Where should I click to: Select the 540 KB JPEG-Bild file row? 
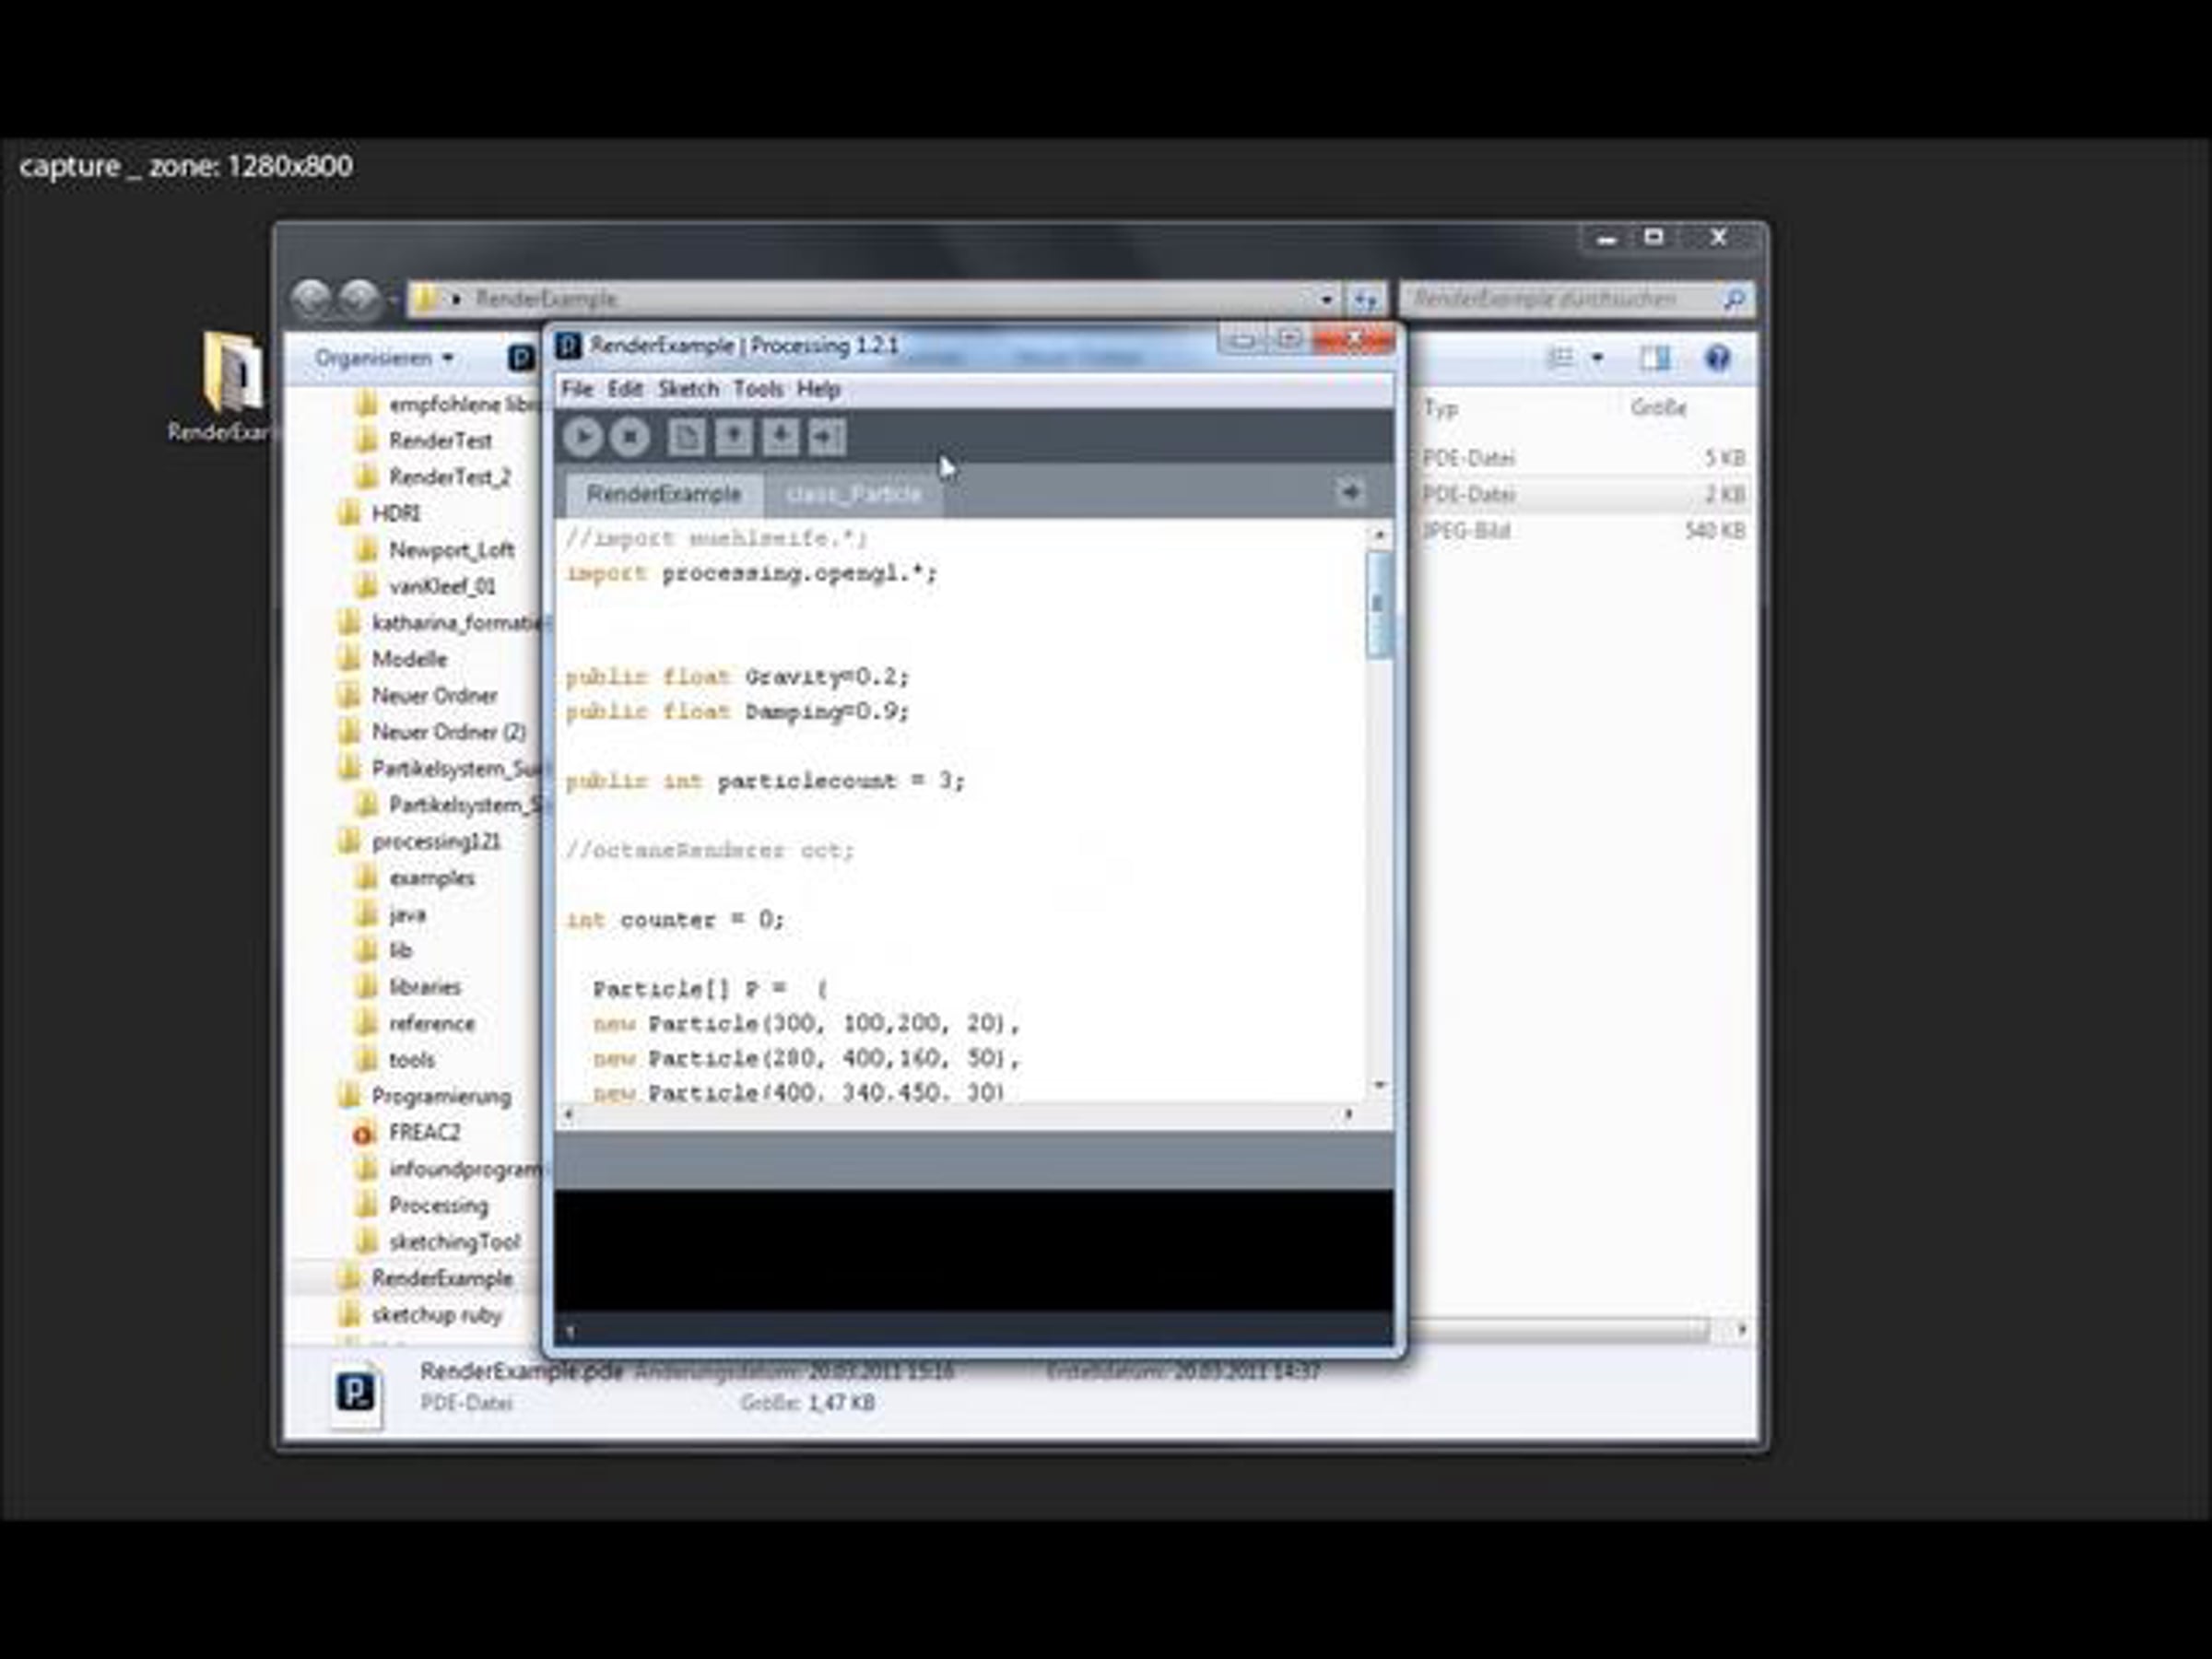coord(1583,530)
